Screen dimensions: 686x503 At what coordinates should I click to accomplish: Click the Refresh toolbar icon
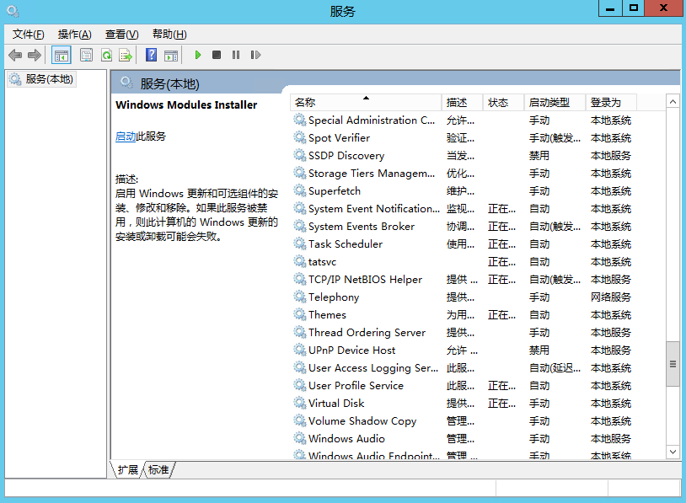tap(106, 55)
